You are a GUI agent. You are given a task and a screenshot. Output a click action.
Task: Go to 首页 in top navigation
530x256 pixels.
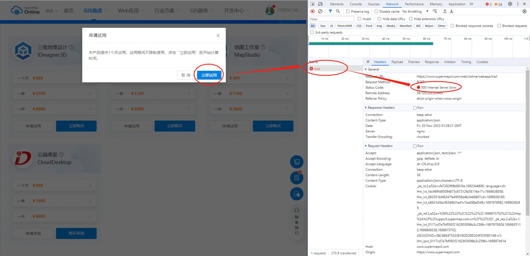pyautogui.click(x=69, y=11)
